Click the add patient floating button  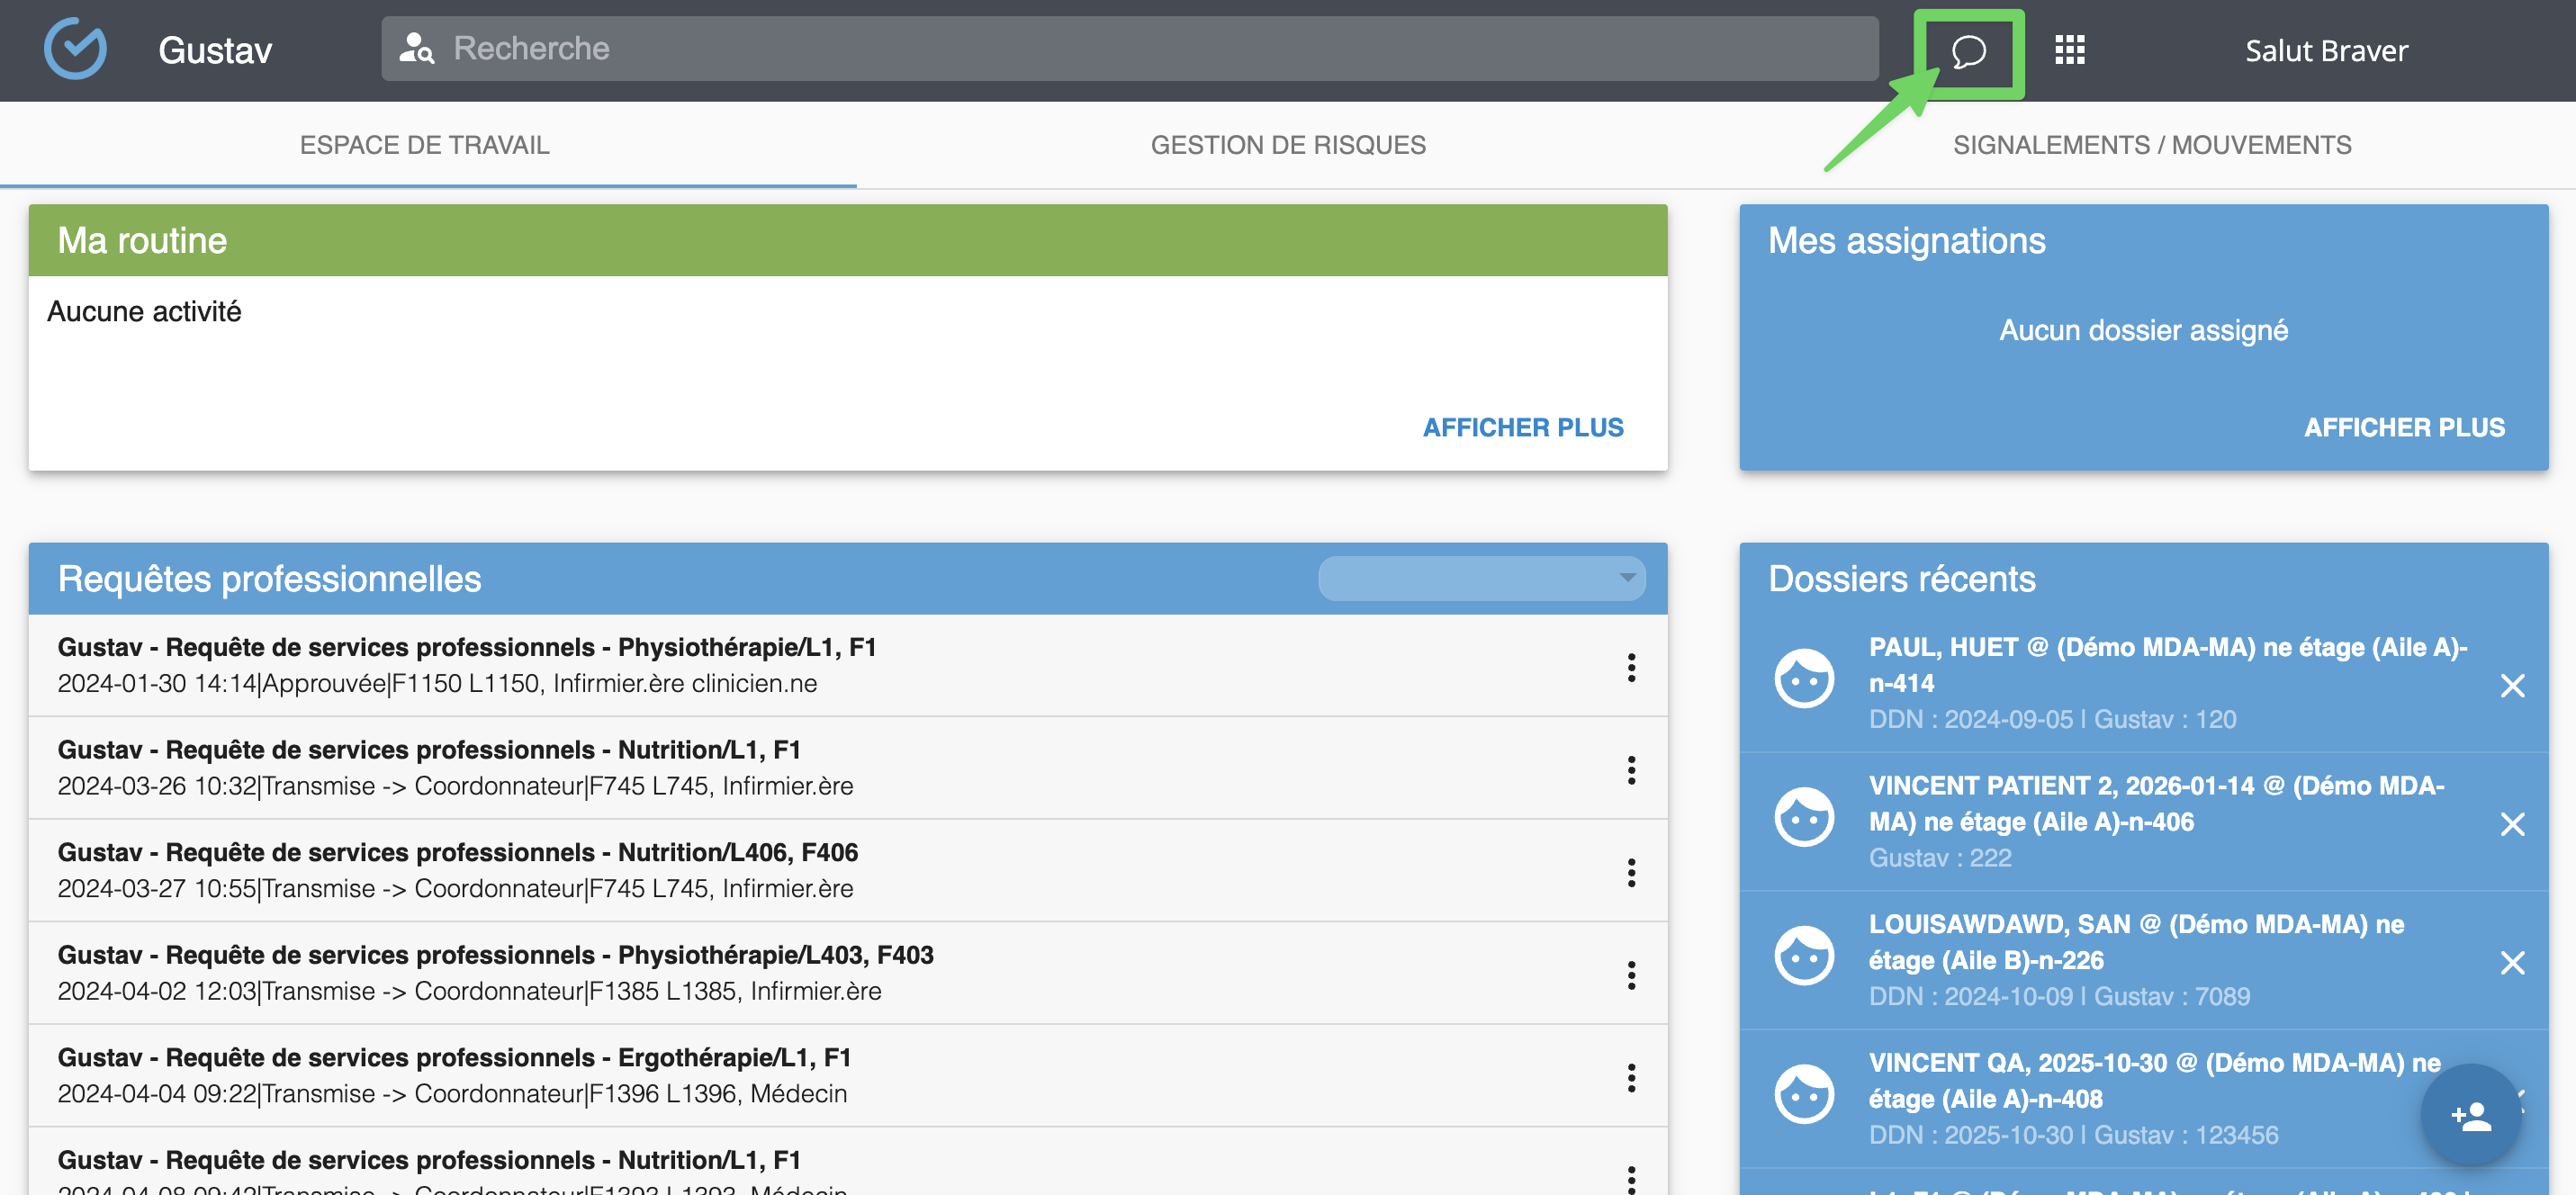click(x=2470, y=1115)
